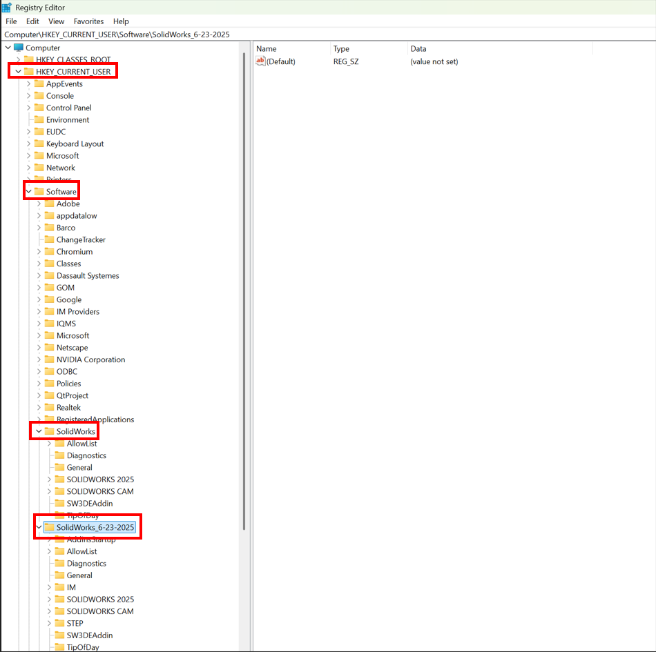Click the appdatalow folder icon
656x652 pixels.
click(x=49, y=216)
